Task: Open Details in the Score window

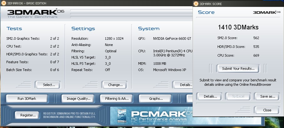Action: pos(209,96)
